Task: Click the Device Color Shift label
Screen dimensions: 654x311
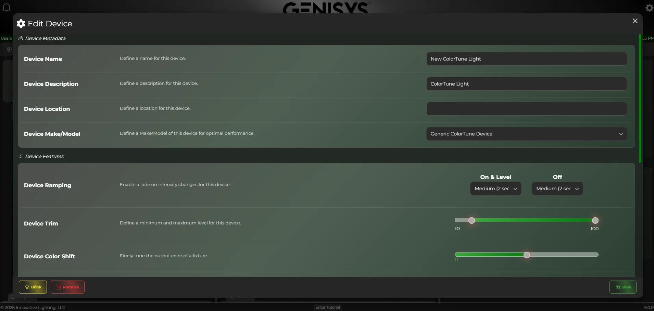Action: (49, 256)
